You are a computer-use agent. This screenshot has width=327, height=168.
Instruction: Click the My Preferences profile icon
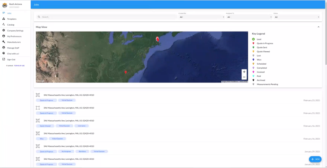(x=4, y=36)
